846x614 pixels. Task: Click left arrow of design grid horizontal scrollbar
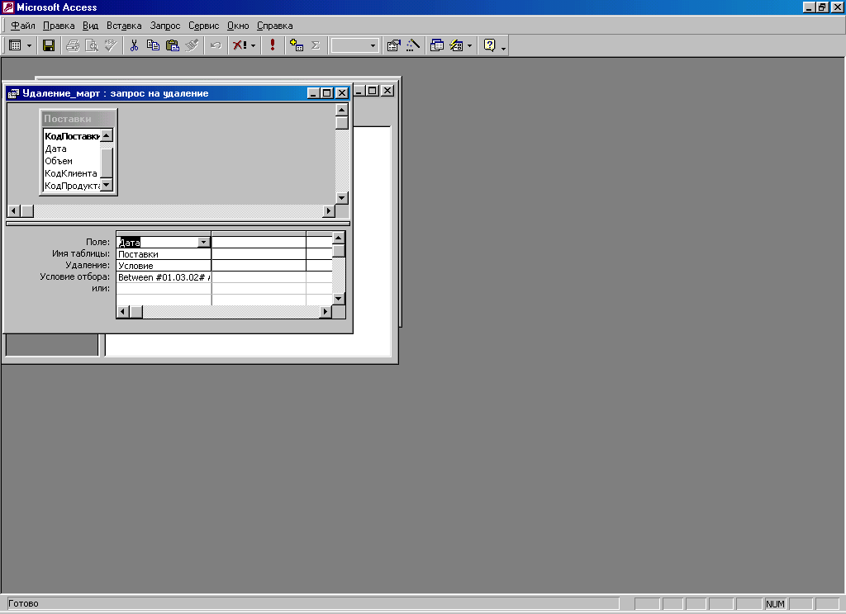(x=123, y=312)
